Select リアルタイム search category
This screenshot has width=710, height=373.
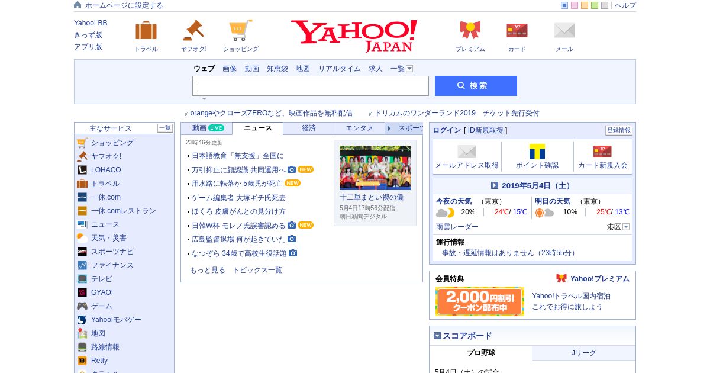coord(340,69)
